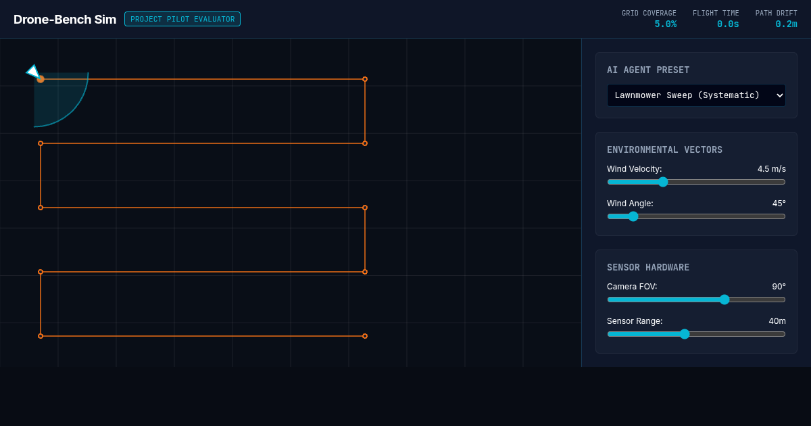Click the Wind Angle label

tap(630, 204)
